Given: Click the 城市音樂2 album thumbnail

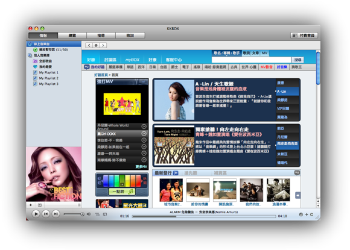Looking at the screenshot, I should (x=171, y=190).
